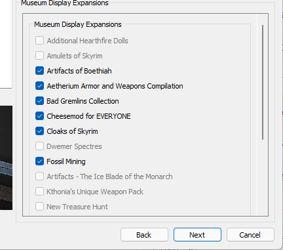Click the scrollbar track below the thumb
The width and height of the screenshot is (283, 250).
pyautogui.click(x=263, y=177)
